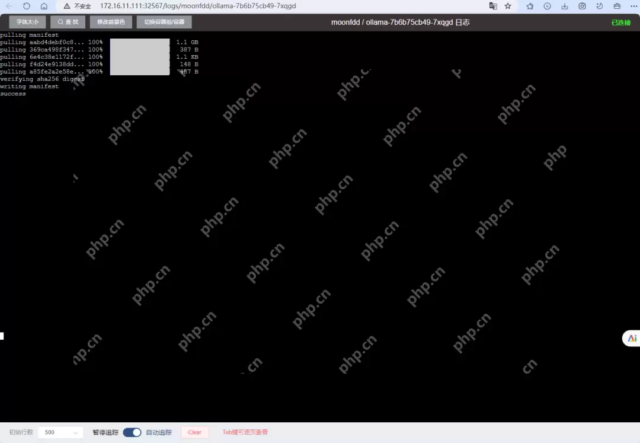Open the downloads icon in browser toolbar
The image size is (640, 443).
click(565, 6)
